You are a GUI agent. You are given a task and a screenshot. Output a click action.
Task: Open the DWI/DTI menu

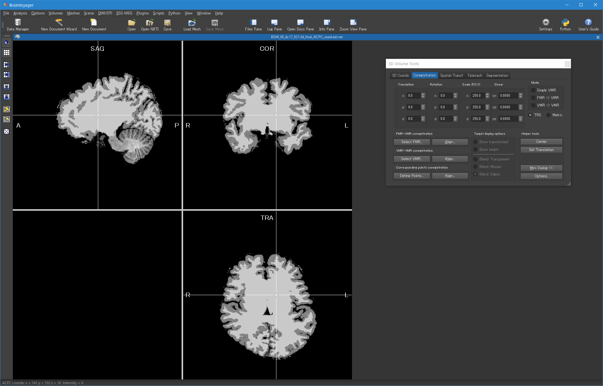point(105,13)
